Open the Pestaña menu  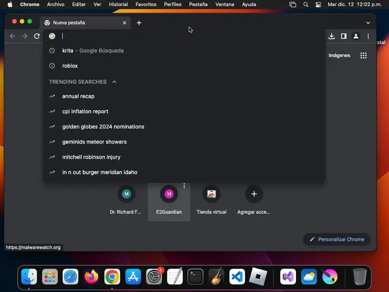pos(198,5)
